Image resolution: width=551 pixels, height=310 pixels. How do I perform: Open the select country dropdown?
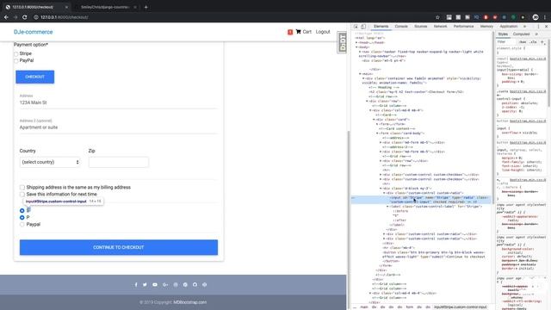[50, 162]
